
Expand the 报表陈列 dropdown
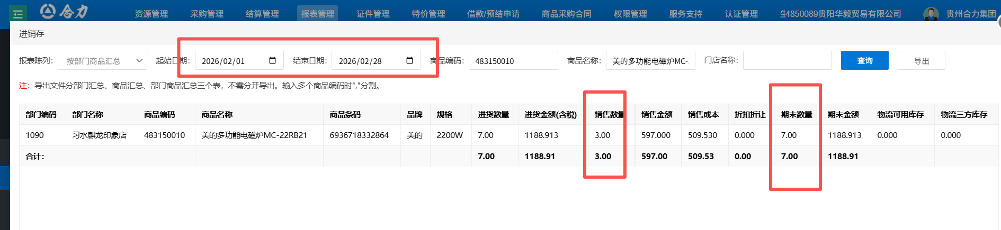[x=102, y=61]
